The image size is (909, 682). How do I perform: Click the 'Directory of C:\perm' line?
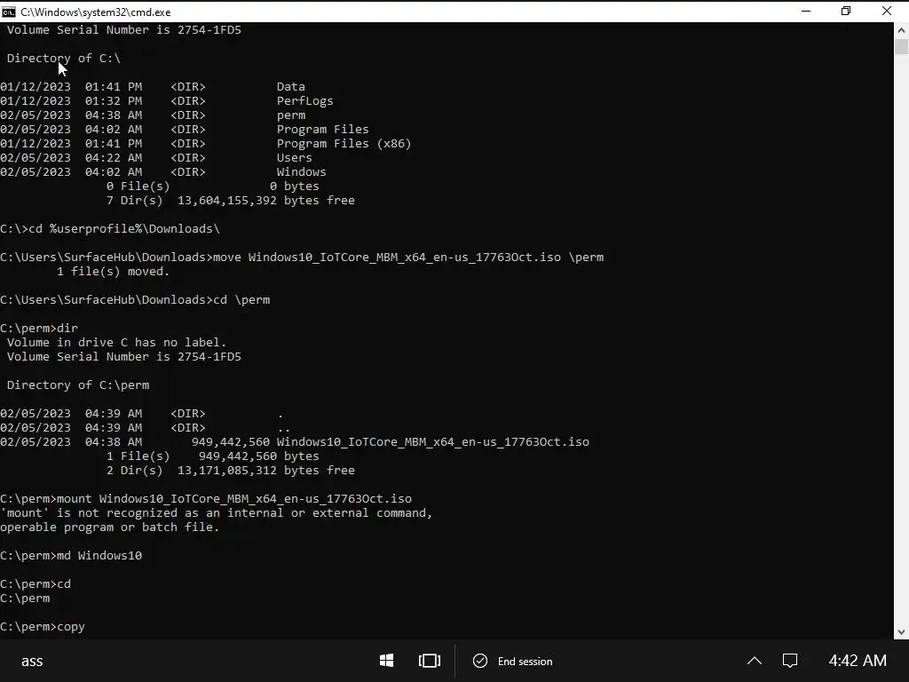pyautogui.click(x=78, y=385)
